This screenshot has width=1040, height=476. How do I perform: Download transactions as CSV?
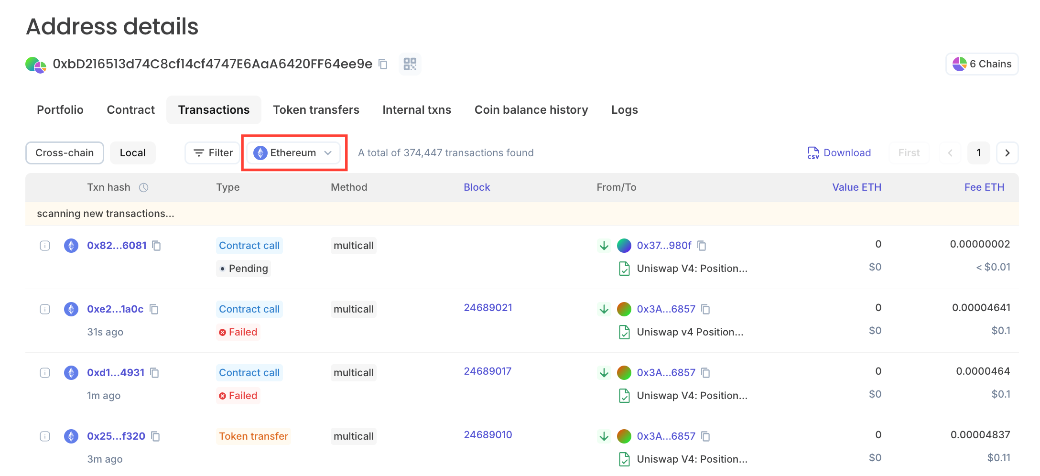pos(839,153)
